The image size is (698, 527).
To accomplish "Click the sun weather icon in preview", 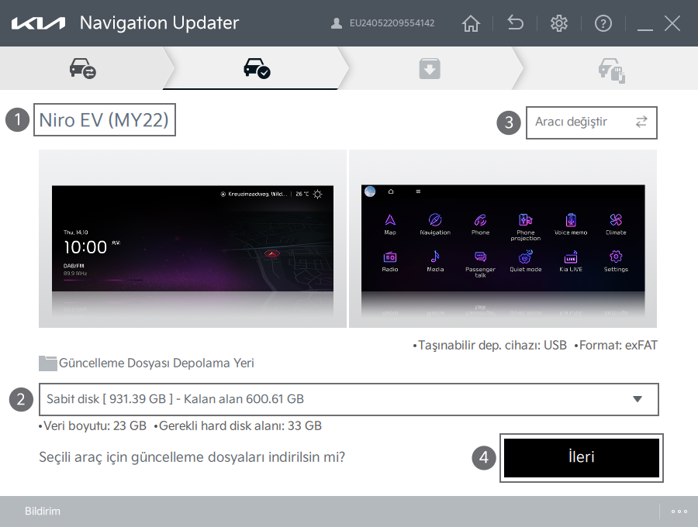I will click(317, 194).
